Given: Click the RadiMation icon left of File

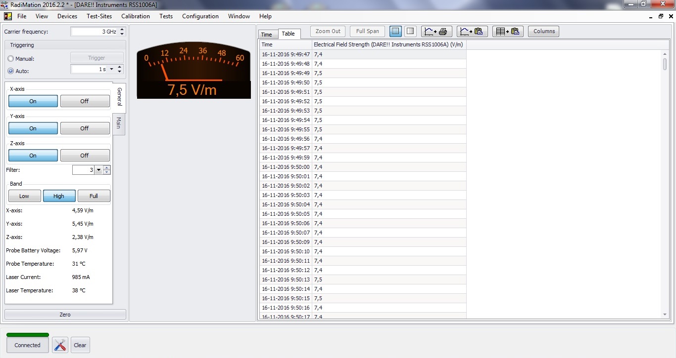Looking at the screenshot, I should (x=8, y=16).
